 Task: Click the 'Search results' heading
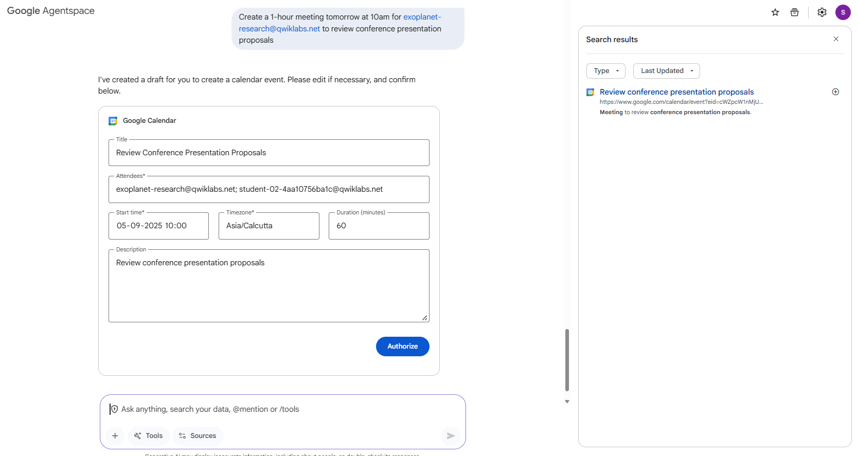click(612, 40)
